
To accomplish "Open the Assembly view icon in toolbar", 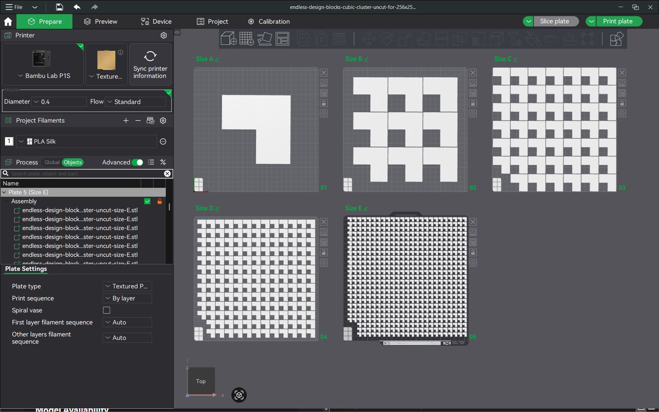I will 616,39.
